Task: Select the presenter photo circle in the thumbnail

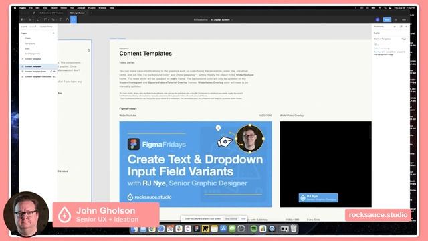Action: tap(249, 139)
